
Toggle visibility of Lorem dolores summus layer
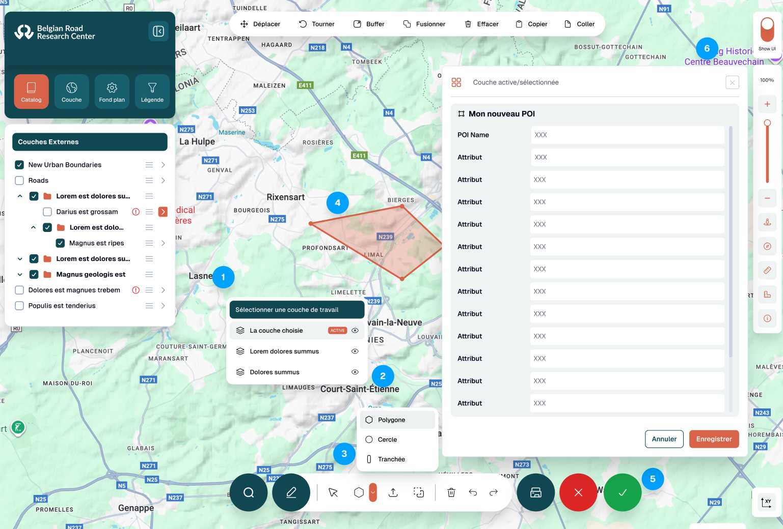click(x=355, y=351)
